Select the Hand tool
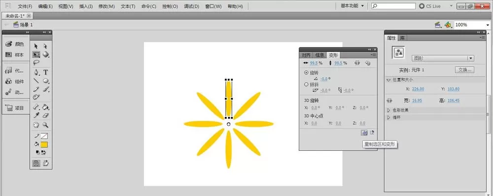Screen dimensions: 493x196 click(36, 125)
